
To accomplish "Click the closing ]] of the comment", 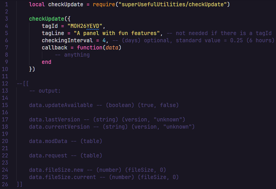I will (19, 184).
